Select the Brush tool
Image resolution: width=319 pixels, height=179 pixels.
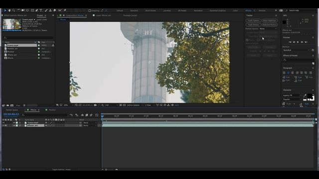(x=46, y=10)
